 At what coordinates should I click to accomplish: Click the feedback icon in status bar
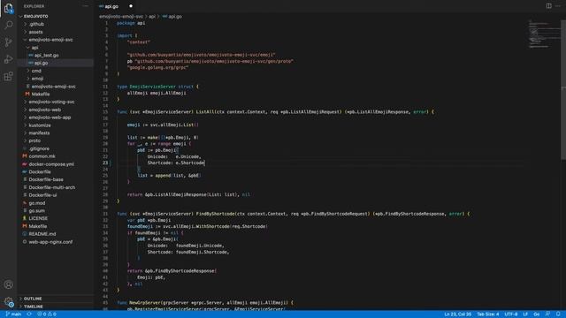click(548, 314)
